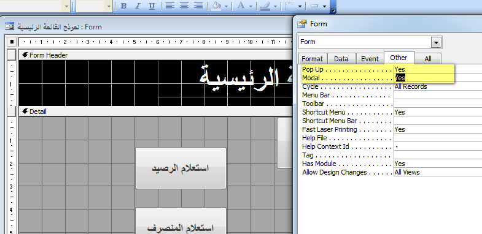Click the Fast Laser Printing value

pos(438,129)
